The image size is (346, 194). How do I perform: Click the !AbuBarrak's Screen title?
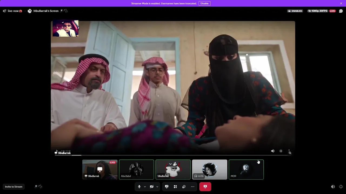pos(46,11)
